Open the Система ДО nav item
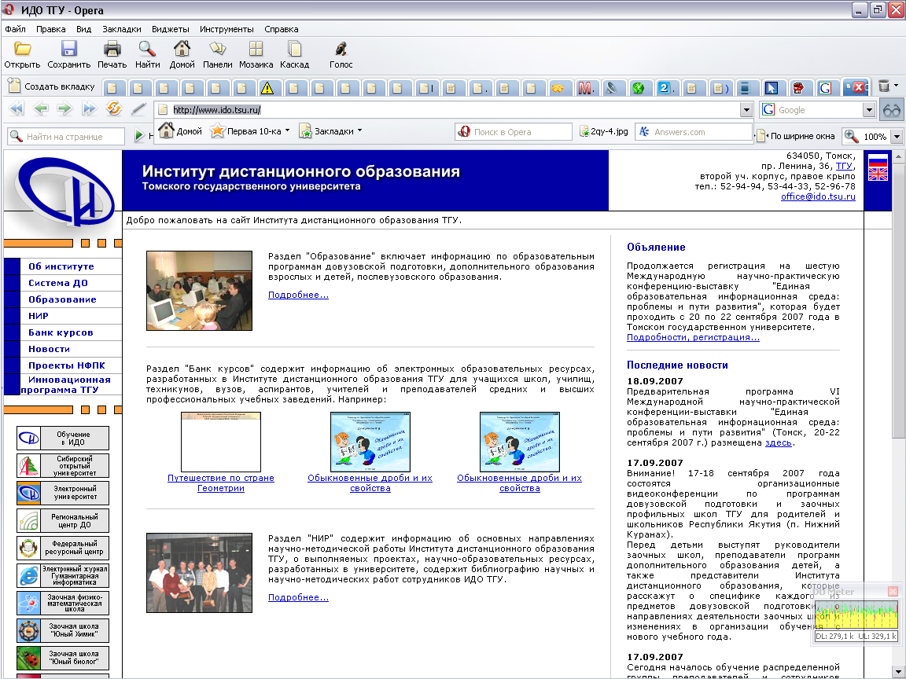Viewport: 906px width, 679px height. pos(58,283)
